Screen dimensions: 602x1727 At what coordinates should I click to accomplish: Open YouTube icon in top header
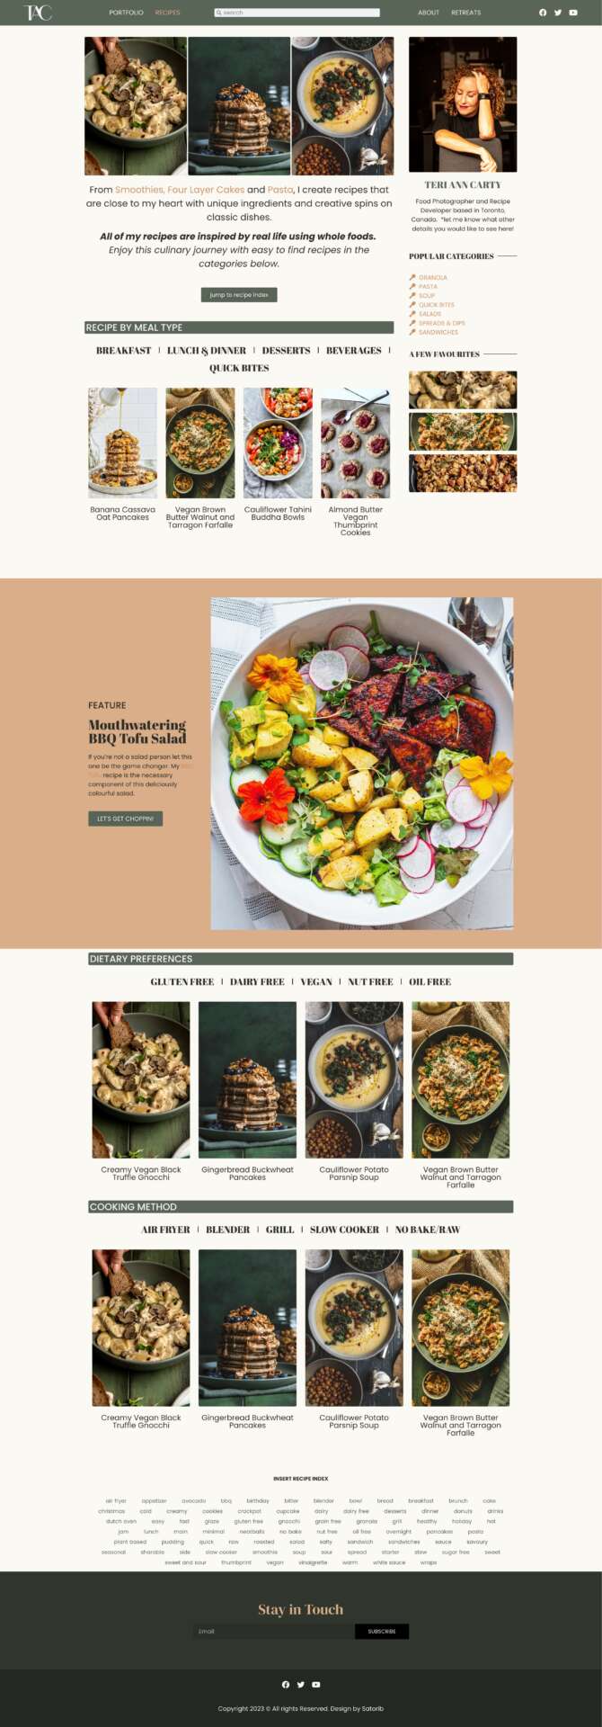coord(573,13)
